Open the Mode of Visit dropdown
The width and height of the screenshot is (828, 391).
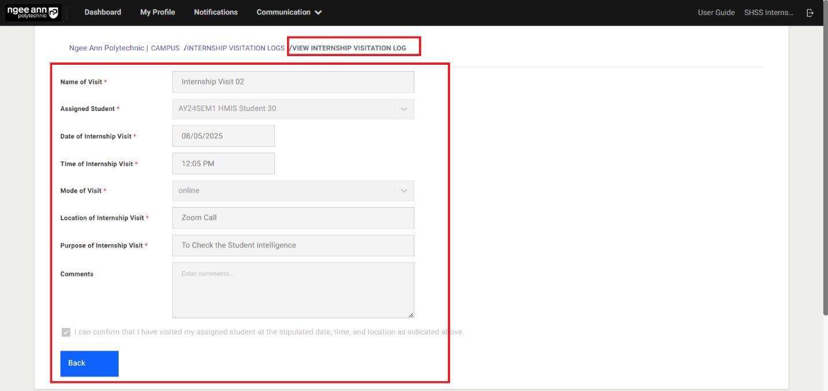click(404, 191)
